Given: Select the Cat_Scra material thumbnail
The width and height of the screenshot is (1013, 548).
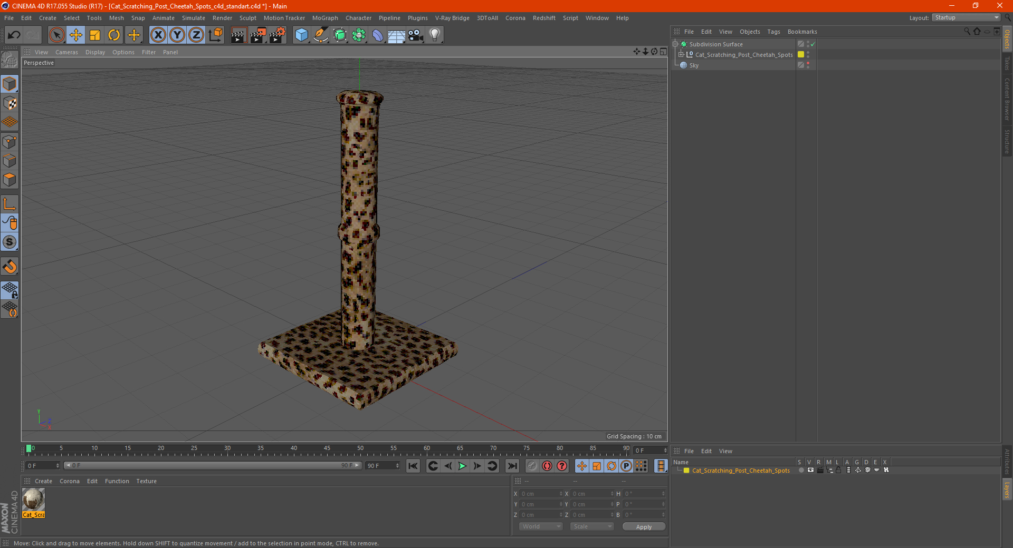Looking at the screenshot, I should 34,500.
